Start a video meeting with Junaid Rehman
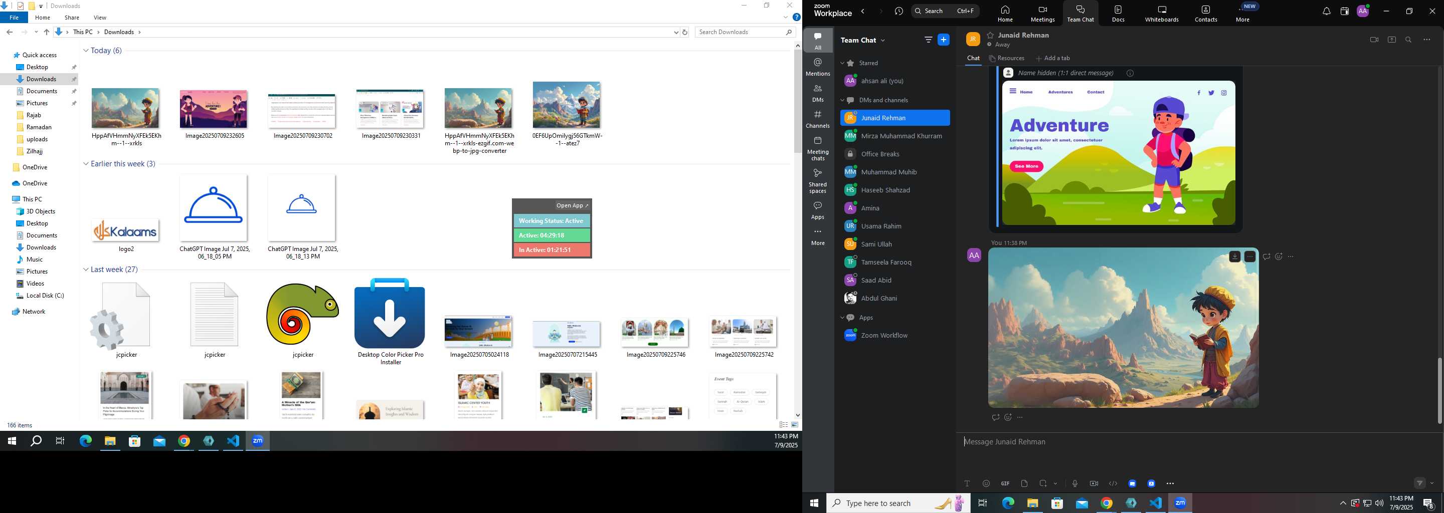 [x=1374, y=40]
